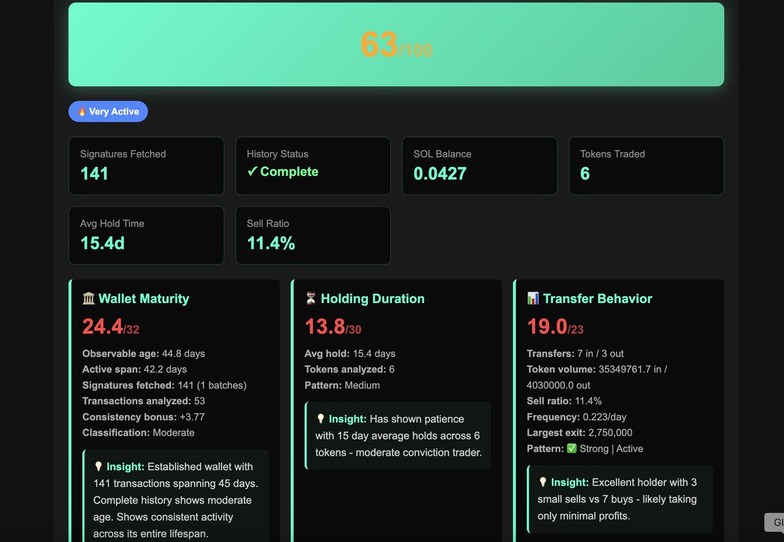Click the lightbulb in Wallet Maturity insight
The width and height of the screenshot is (784, 542).
coord(99,467)
